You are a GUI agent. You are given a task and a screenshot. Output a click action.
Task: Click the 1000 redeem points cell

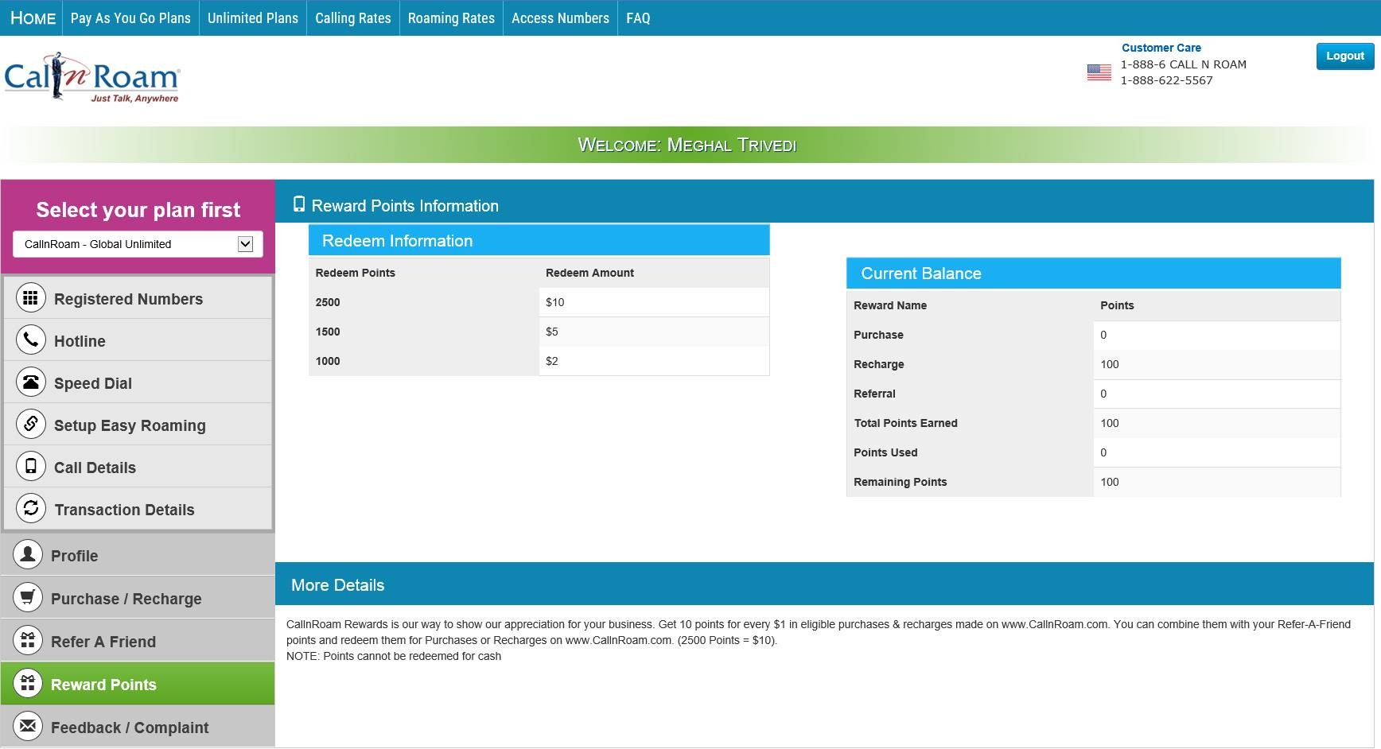(424, 361)
